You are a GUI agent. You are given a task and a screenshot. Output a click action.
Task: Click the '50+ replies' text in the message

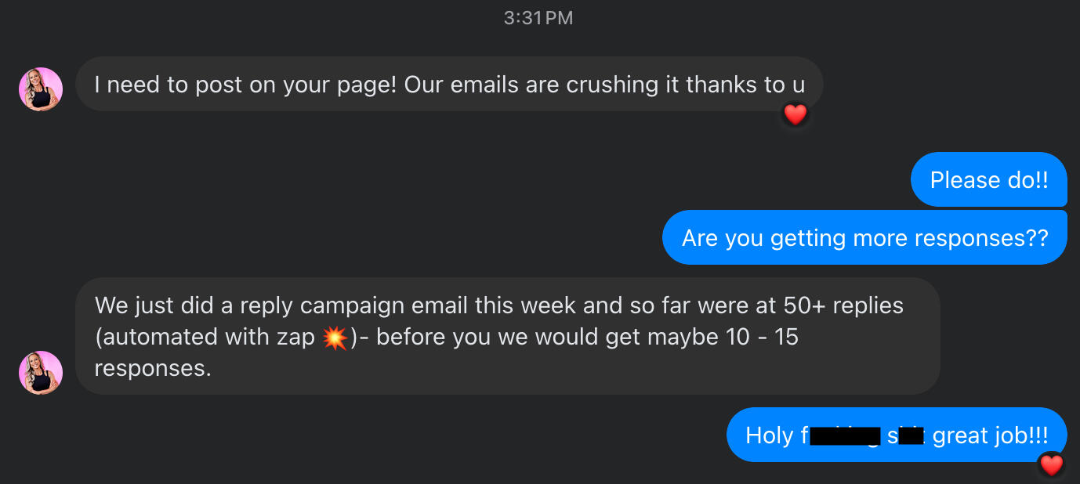[843, 305]
